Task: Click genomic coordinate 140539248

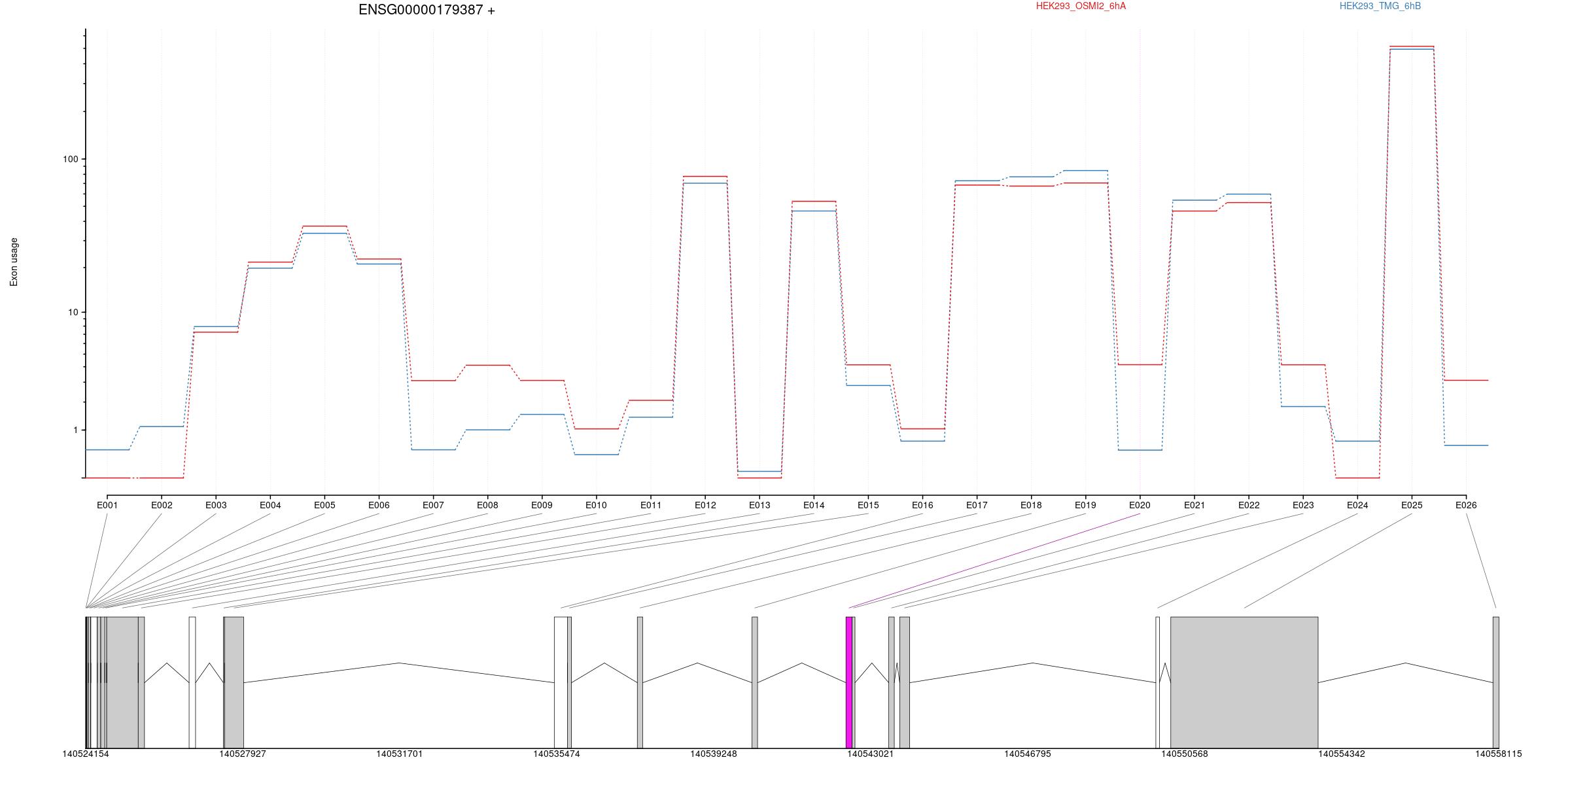Action: pyautogui.click(x=714, y=754)
